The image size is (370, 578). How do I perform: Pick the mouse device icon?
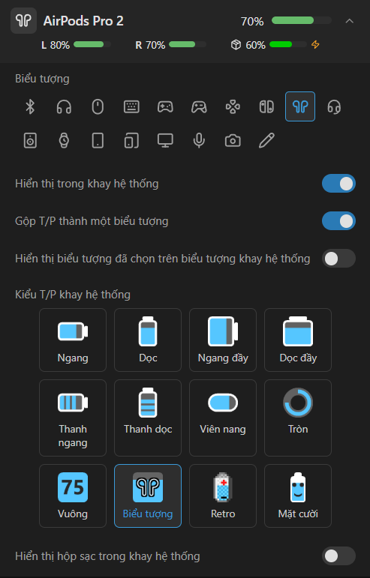click(x=98, y=107)
